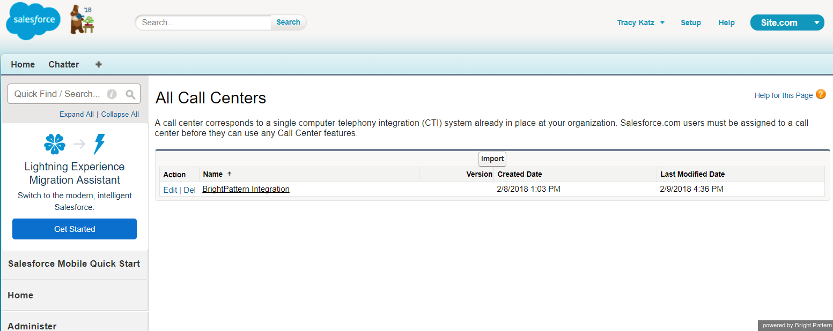This screenshot has width=833, height=331.
Task: Open the BrightPattern Integration call center
Action: coord(246,189)
